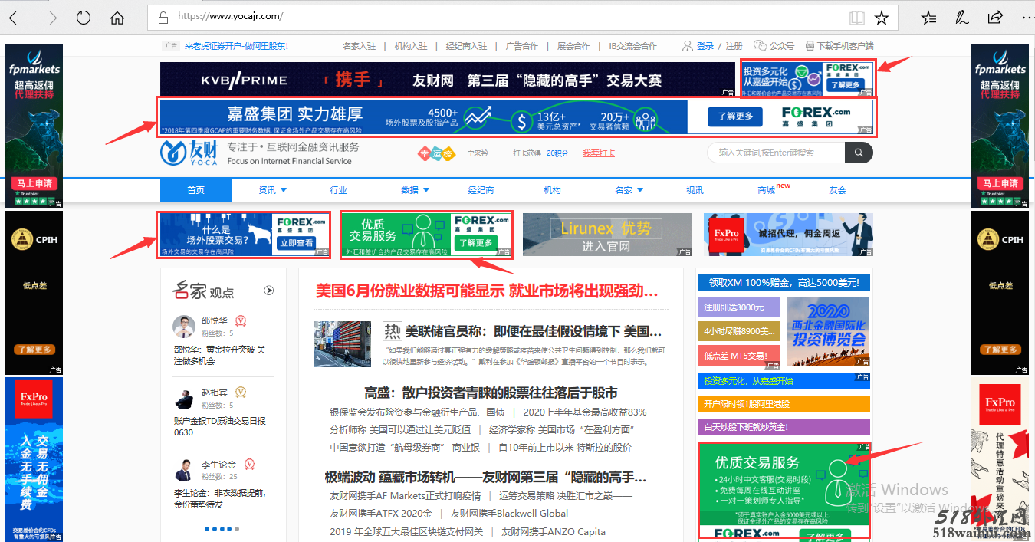The image size is (1035, 542).
Task: Click the news photo beside 美联储官员称 article
Action: pyautogui.click(x=343, y=344)
